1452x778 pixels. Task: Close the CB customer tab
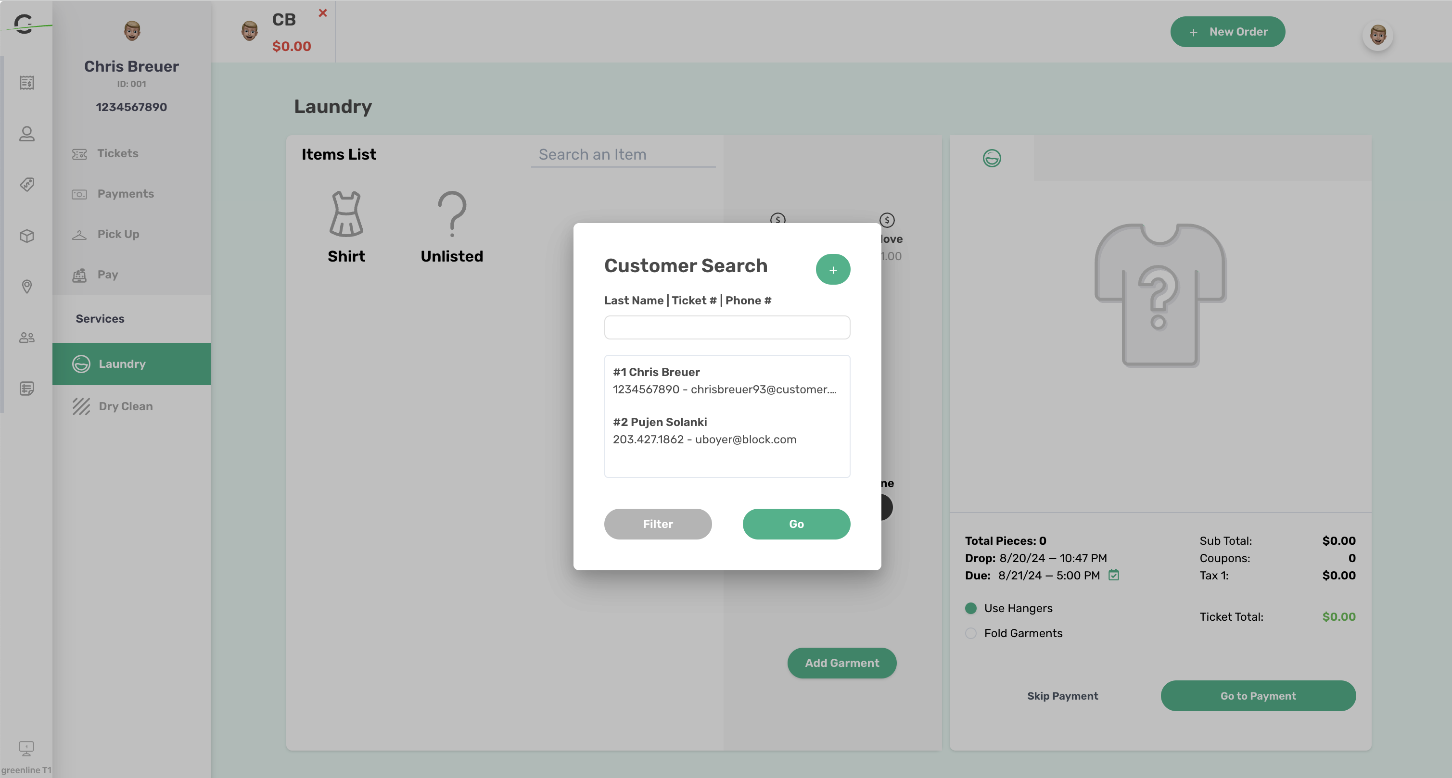tap(323, 13)
